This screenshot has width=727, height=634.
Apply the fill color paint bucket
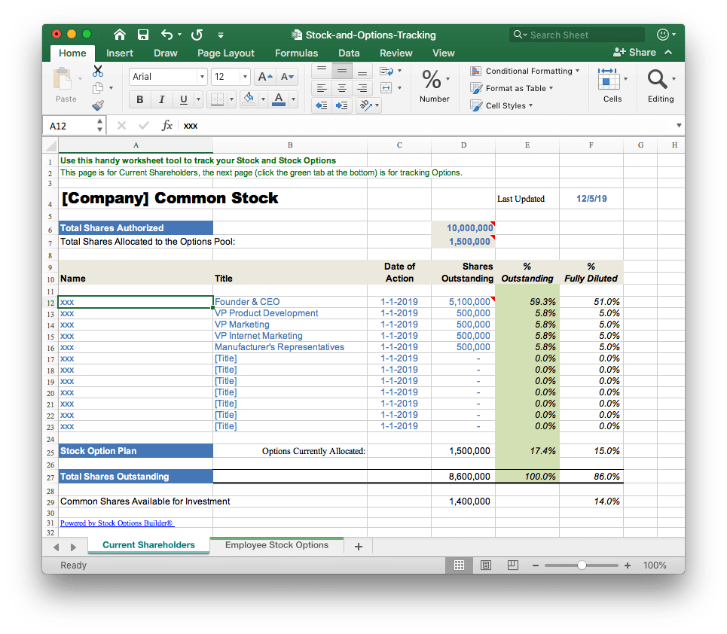tap(249, 99)
